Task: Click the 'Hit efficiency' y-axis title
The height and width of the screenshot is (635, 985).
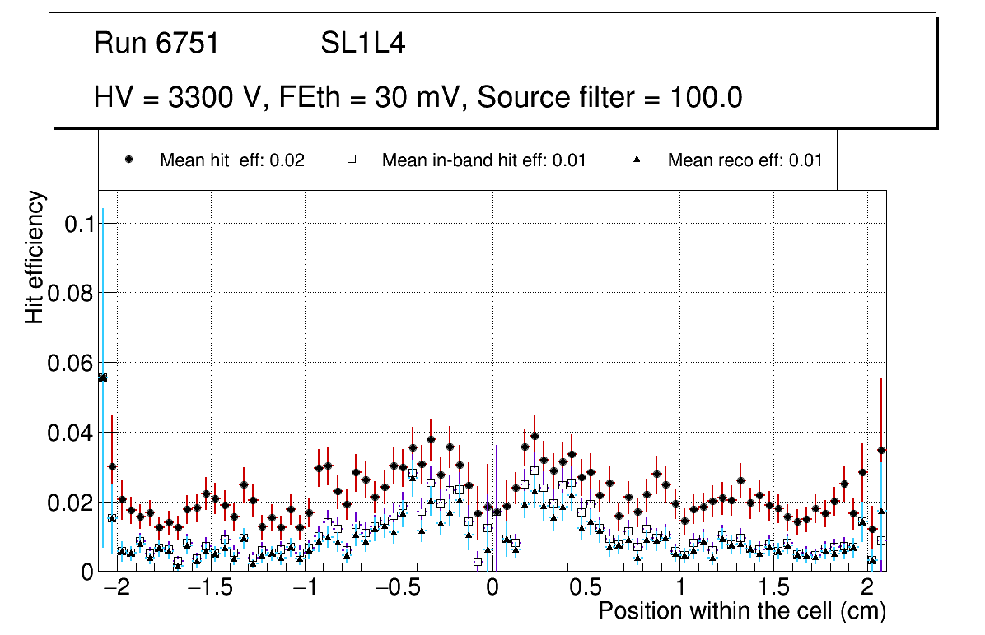Action: 35,257
